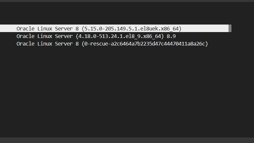
Task: Boot the rescue-a2c6464a7b2235d47c44470411a8a26c entry
Action: (x=147, y=44)
